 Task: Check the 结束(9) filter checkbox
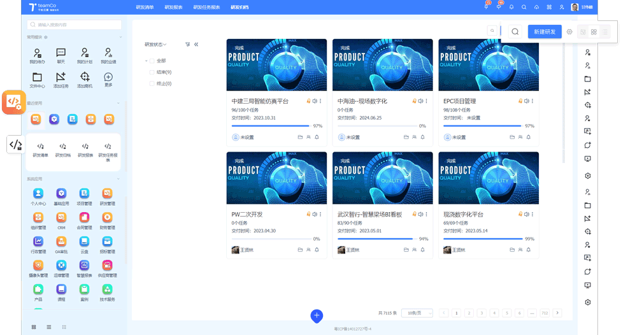[x=152, y=73]
